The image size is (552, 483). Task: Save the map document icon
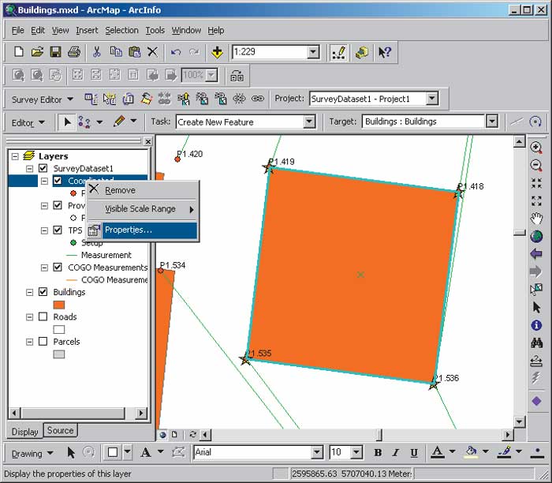click(56, 52)
